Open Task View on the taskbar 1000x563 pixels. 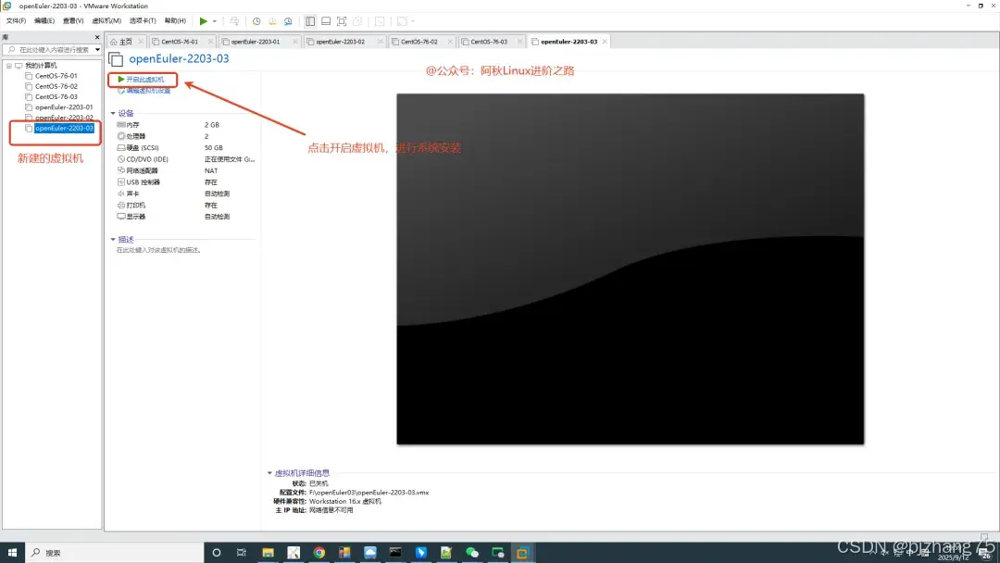pyautogui.click(x=241, y=553)
